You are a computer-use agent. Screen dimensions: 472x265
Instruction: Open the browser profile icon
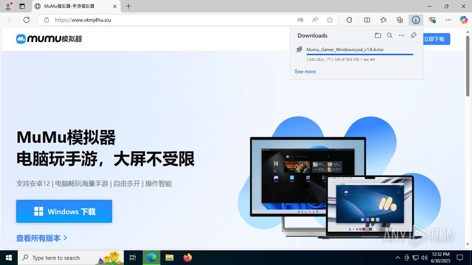click(x=8, y=6)
